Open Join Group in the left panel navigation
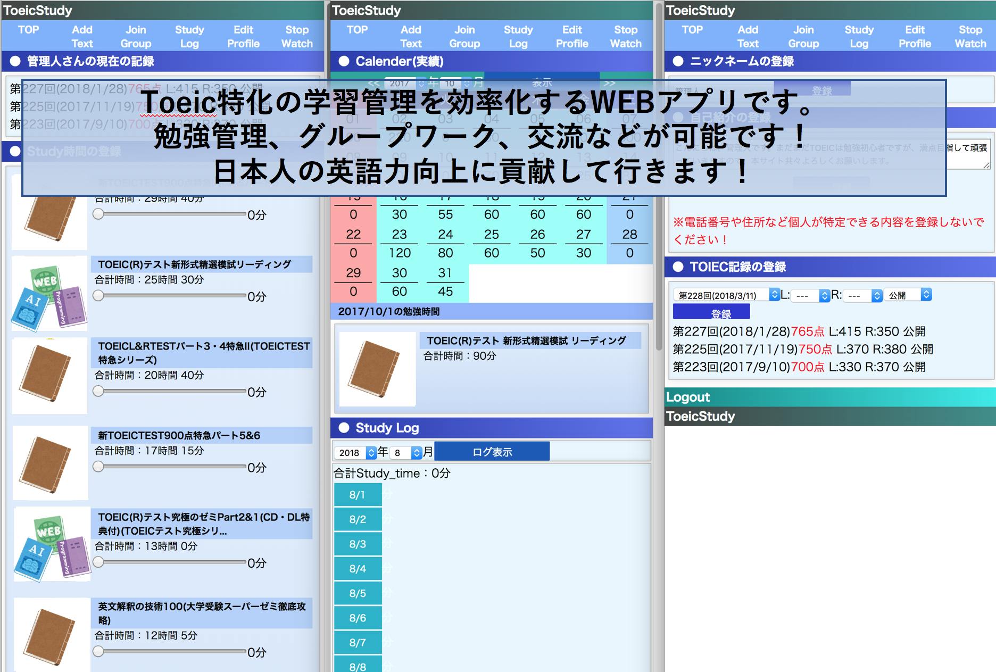The width and height of the screenshot is (996, 672). [x=136, y=37]
